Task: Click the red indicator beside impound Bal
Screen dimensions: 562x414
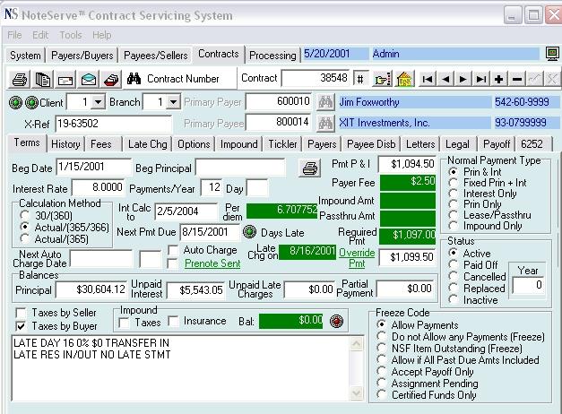Action: tap(336, 321)
